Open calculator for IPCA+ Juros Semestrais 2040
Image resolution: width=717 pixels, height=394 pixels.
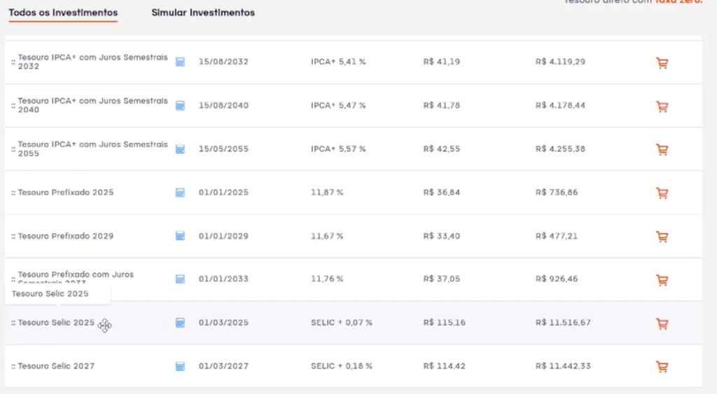180,106
